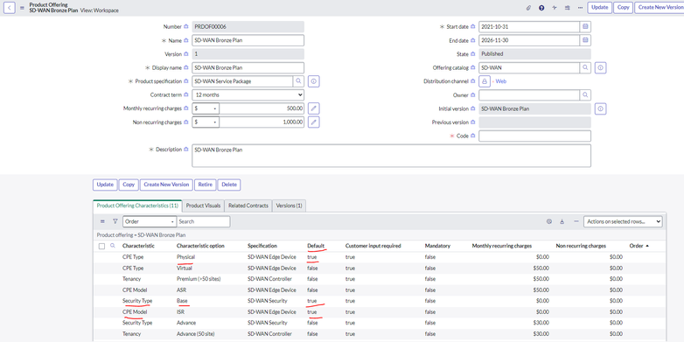
Task: Click the Owner field lookup icon
Action: 585,95
